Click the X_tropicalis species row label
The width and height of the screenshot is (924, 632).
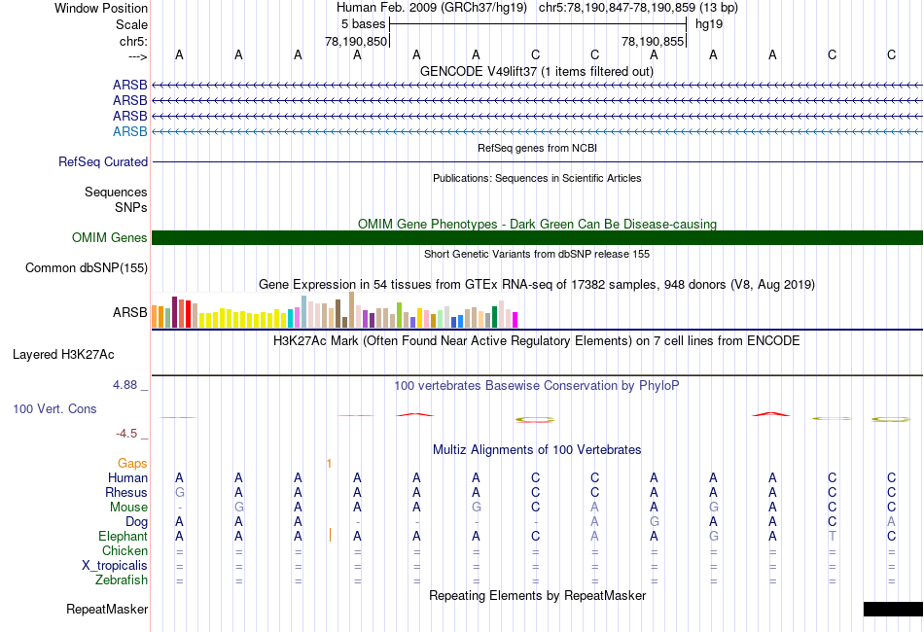(x=115, y=566)
